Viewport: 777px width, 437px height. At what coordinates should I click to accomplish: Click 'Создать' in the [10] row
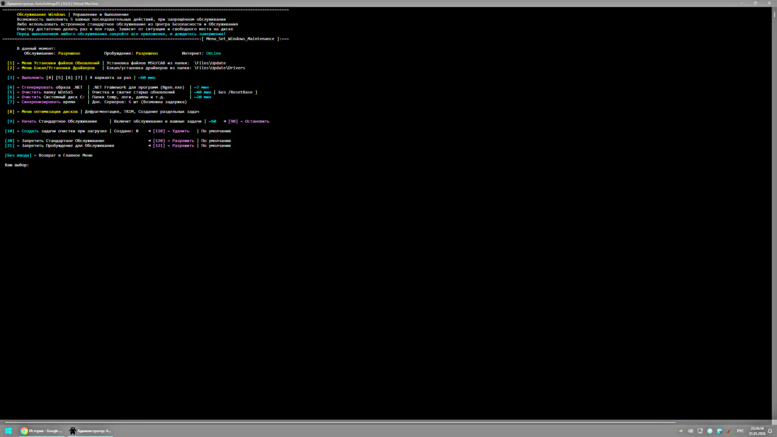click(30, 131)
